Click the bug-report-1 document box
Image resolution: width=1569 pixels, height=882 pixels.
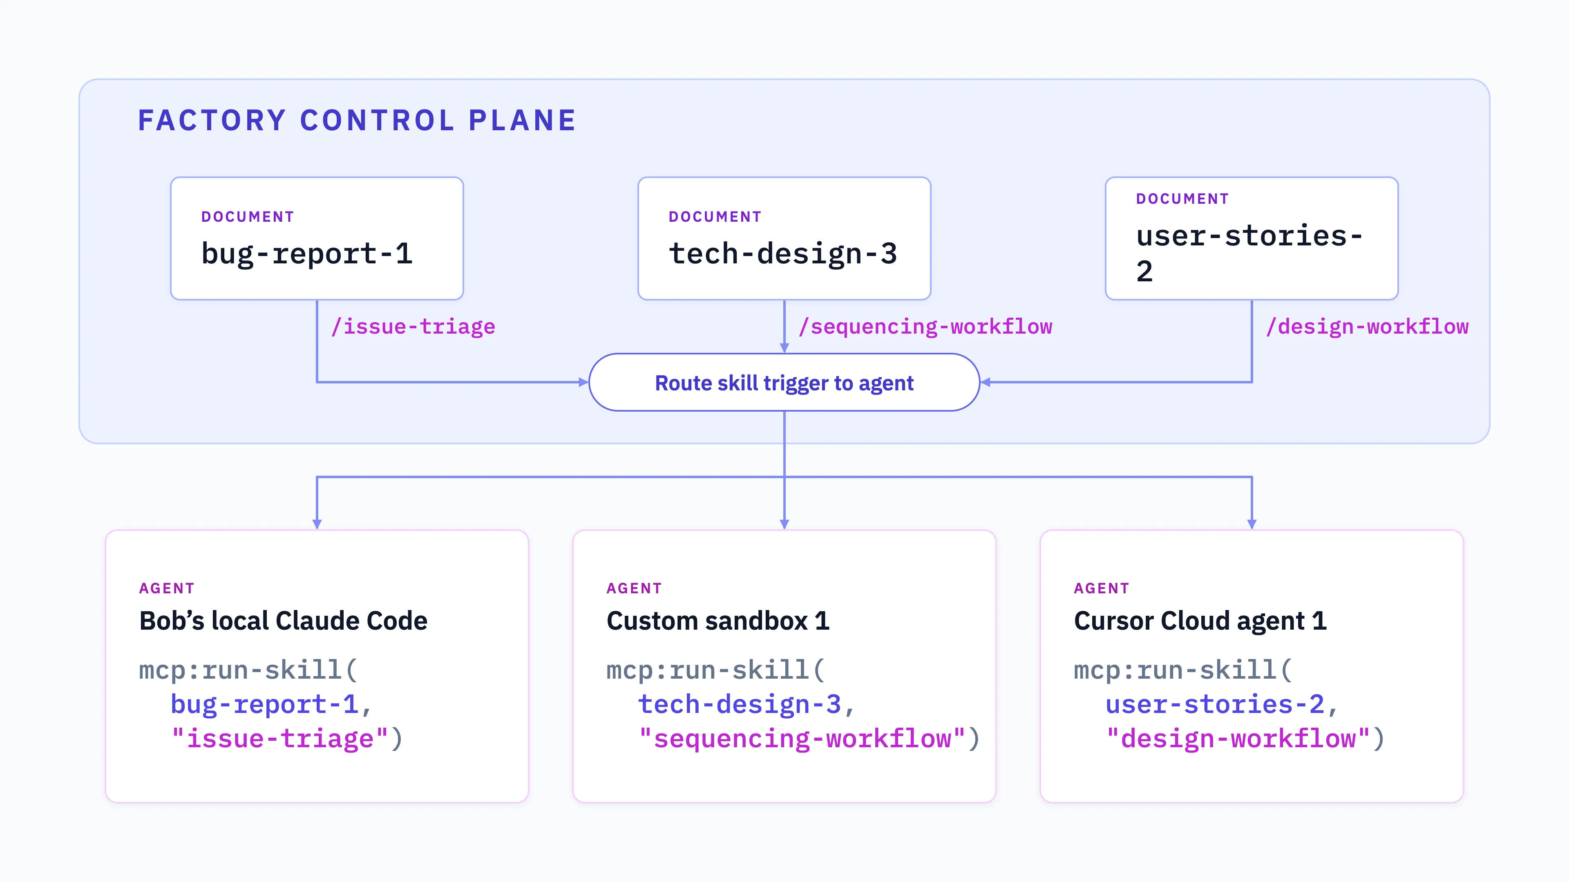317,238
